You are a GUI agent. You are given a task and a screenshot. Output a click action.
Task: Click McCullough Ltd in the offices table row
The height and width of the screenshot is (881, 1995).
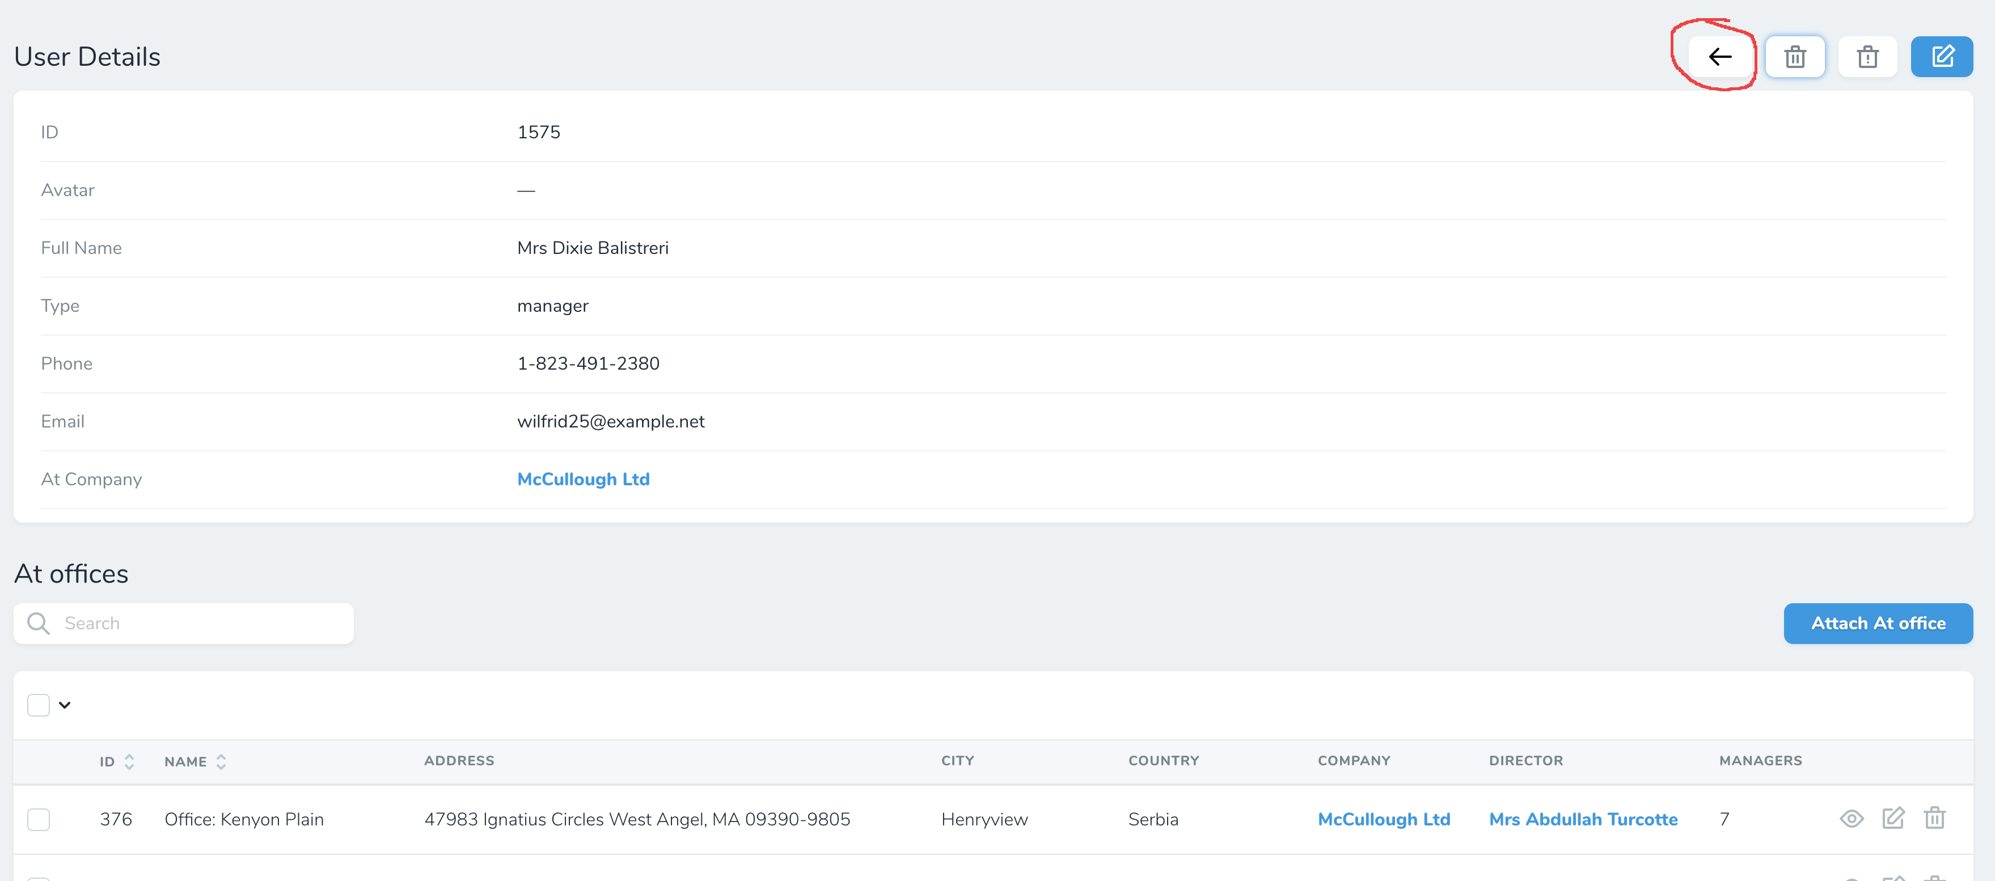point(1384,818)
